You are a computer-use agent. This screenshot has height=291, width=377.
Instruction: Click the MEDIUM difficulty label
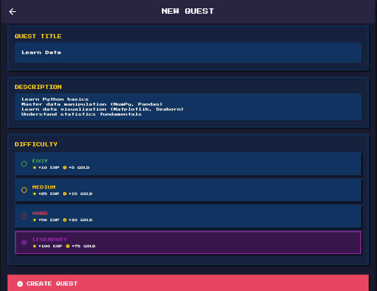tap(44, 187)
